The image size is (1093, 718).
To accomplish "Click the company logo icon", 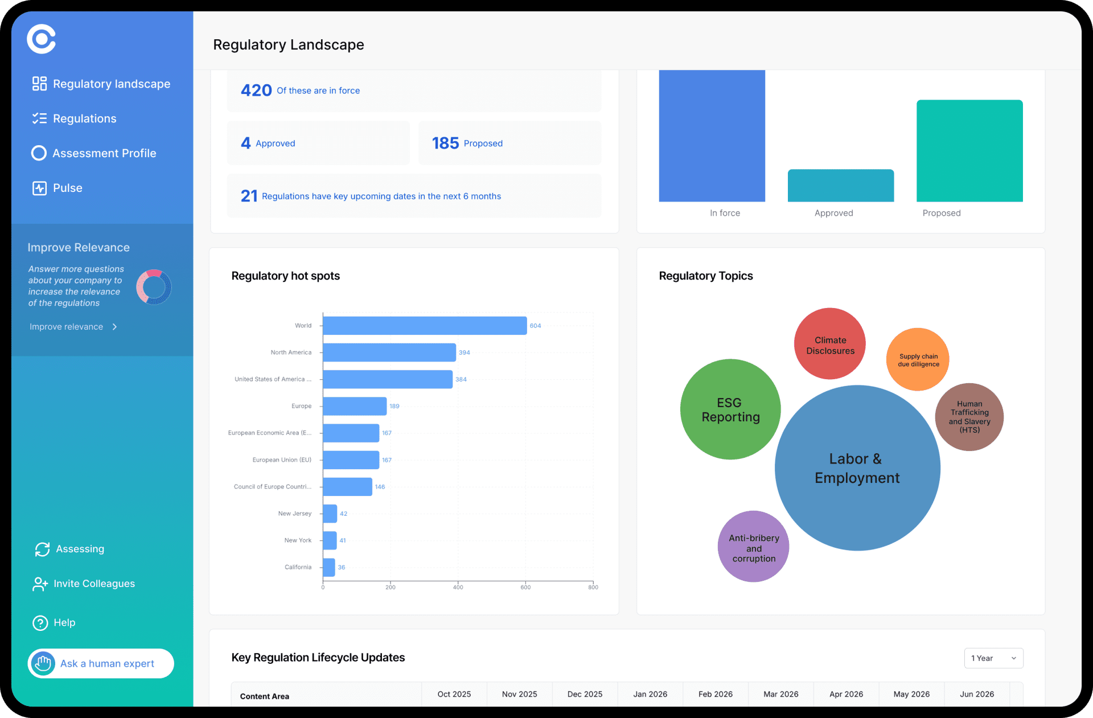I will (42, 39).
